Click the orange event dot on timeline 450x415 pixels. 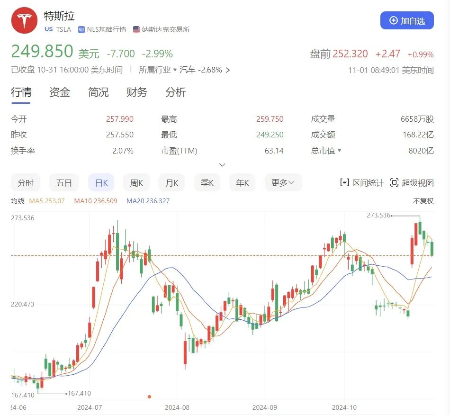pyautogui.click(x=149, y=397)
